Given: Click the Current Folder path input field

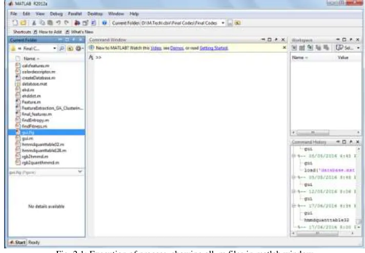Looking at the screenshot, I should 180,23.
